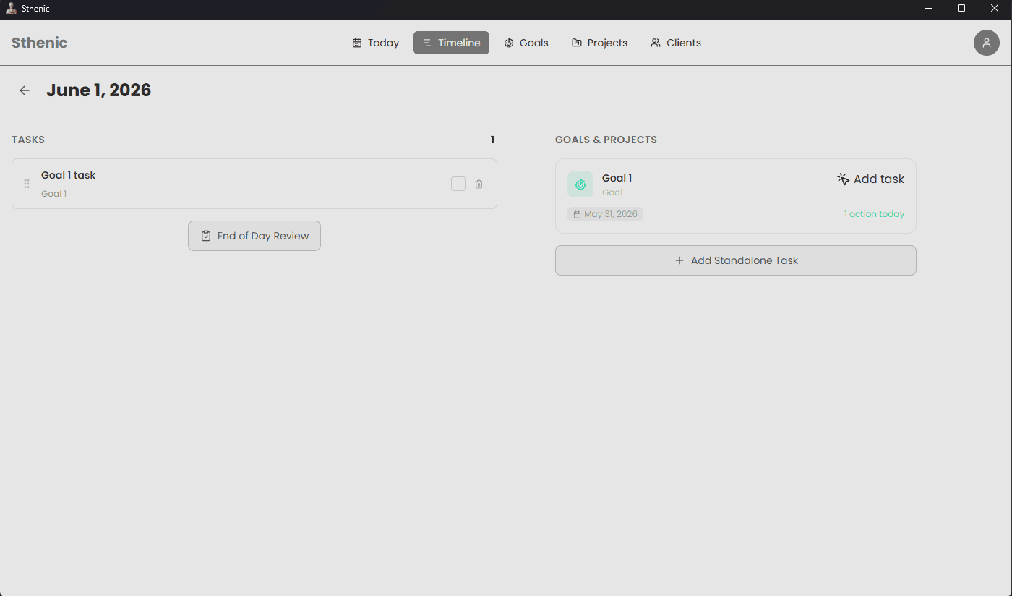Click the June 1, 2026 heading
1012x596 pixels.
pyautogui.click(x=99, y=90)
